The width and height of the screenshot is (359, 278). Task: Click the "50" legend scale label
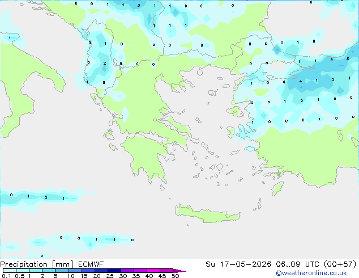click(175, 276)
